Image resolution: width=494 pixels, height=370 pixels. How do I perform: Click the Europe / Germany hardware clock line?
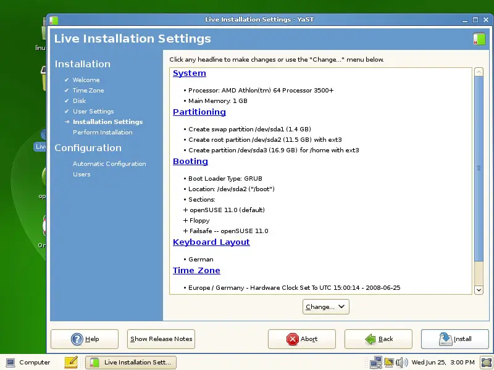click(295, 288)
